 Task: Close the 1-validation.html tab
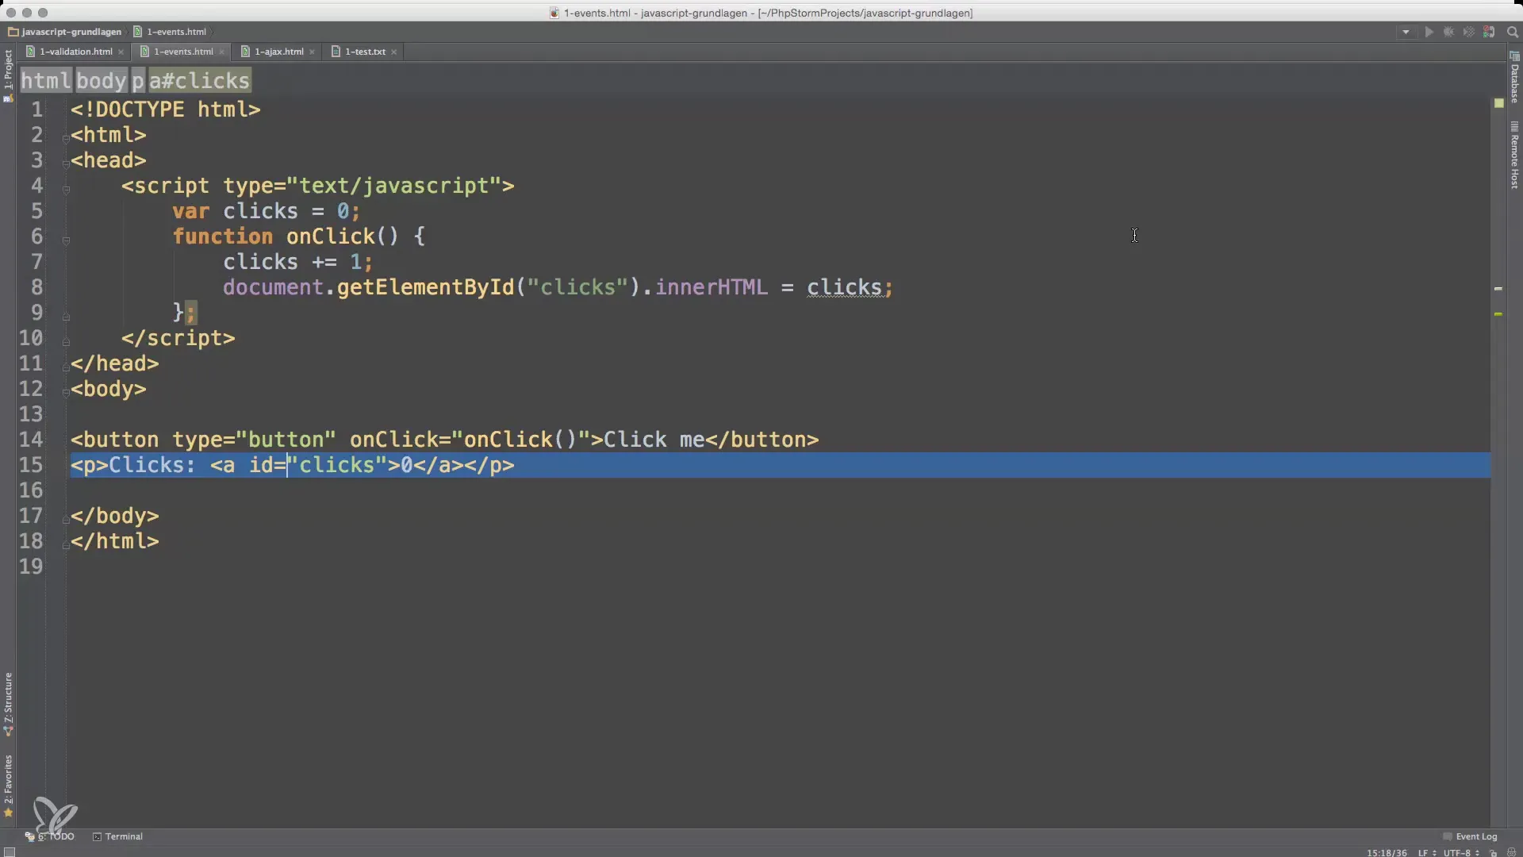tap(121, 52)
